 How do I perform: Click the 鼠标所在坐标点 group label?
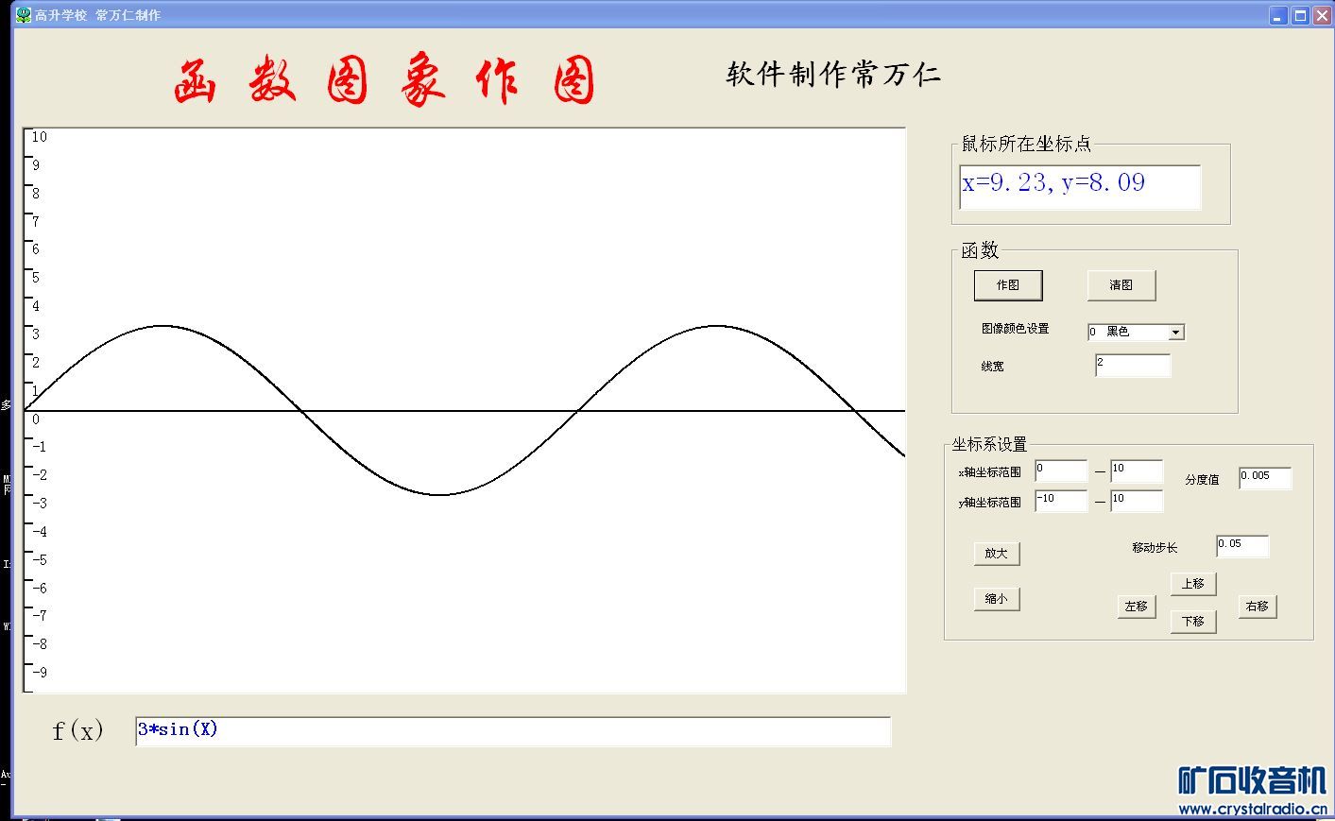1026,144
